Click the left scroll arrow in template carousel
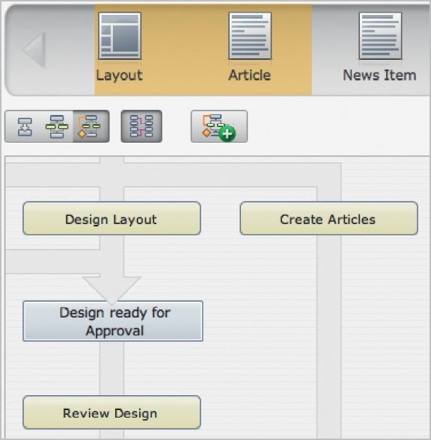Viewport: 431px width, 440px height. click(35, 49)
